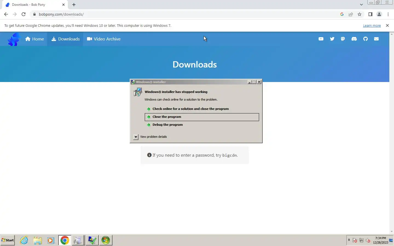
Task: Click the muted volume tray icon
Action: 368,241
